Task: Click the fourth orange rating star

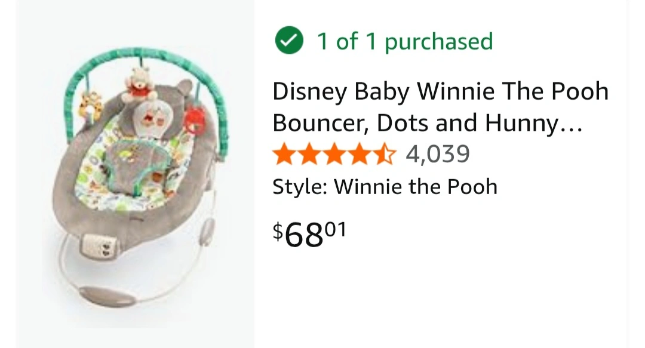Action: 360,155
